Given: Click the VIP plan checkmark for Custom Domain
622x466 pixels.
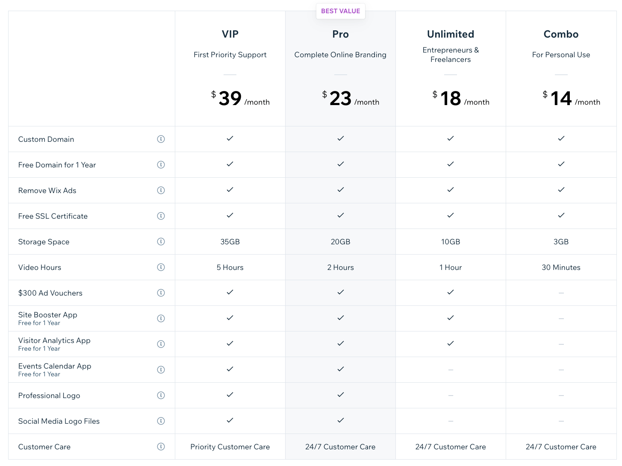Looking at the screenshot, I should pos(230,139).
